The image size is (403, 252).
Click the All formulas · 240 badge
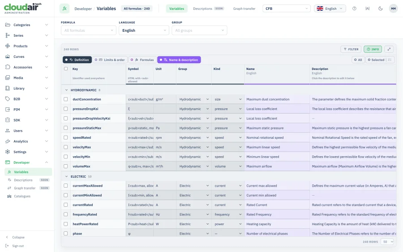pyautogui.click(x=137, y=9)
